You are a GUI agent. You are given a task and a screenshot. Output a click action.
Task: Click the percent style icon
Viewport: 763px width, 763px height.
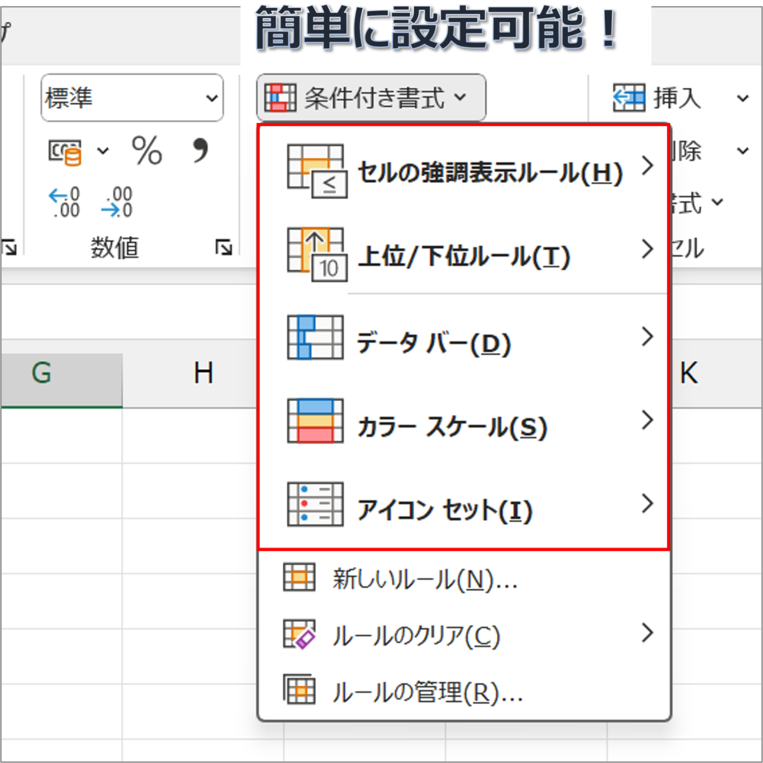(x=146, y=151)
